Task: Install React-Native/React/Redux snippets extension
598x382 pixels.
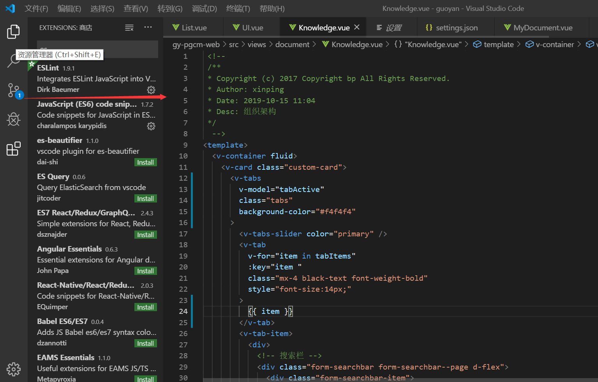Action: [x=145, y=307]
